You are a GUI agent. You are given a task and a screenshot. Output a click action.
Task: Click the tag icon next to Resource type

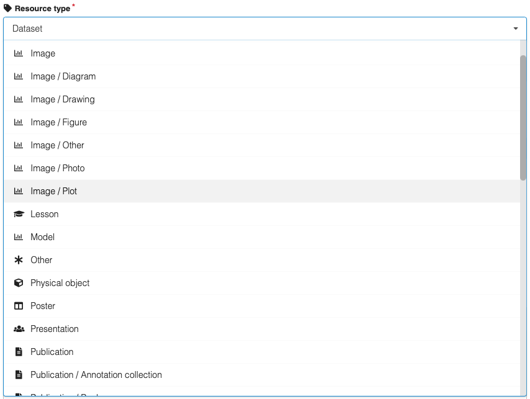(8, 9)
